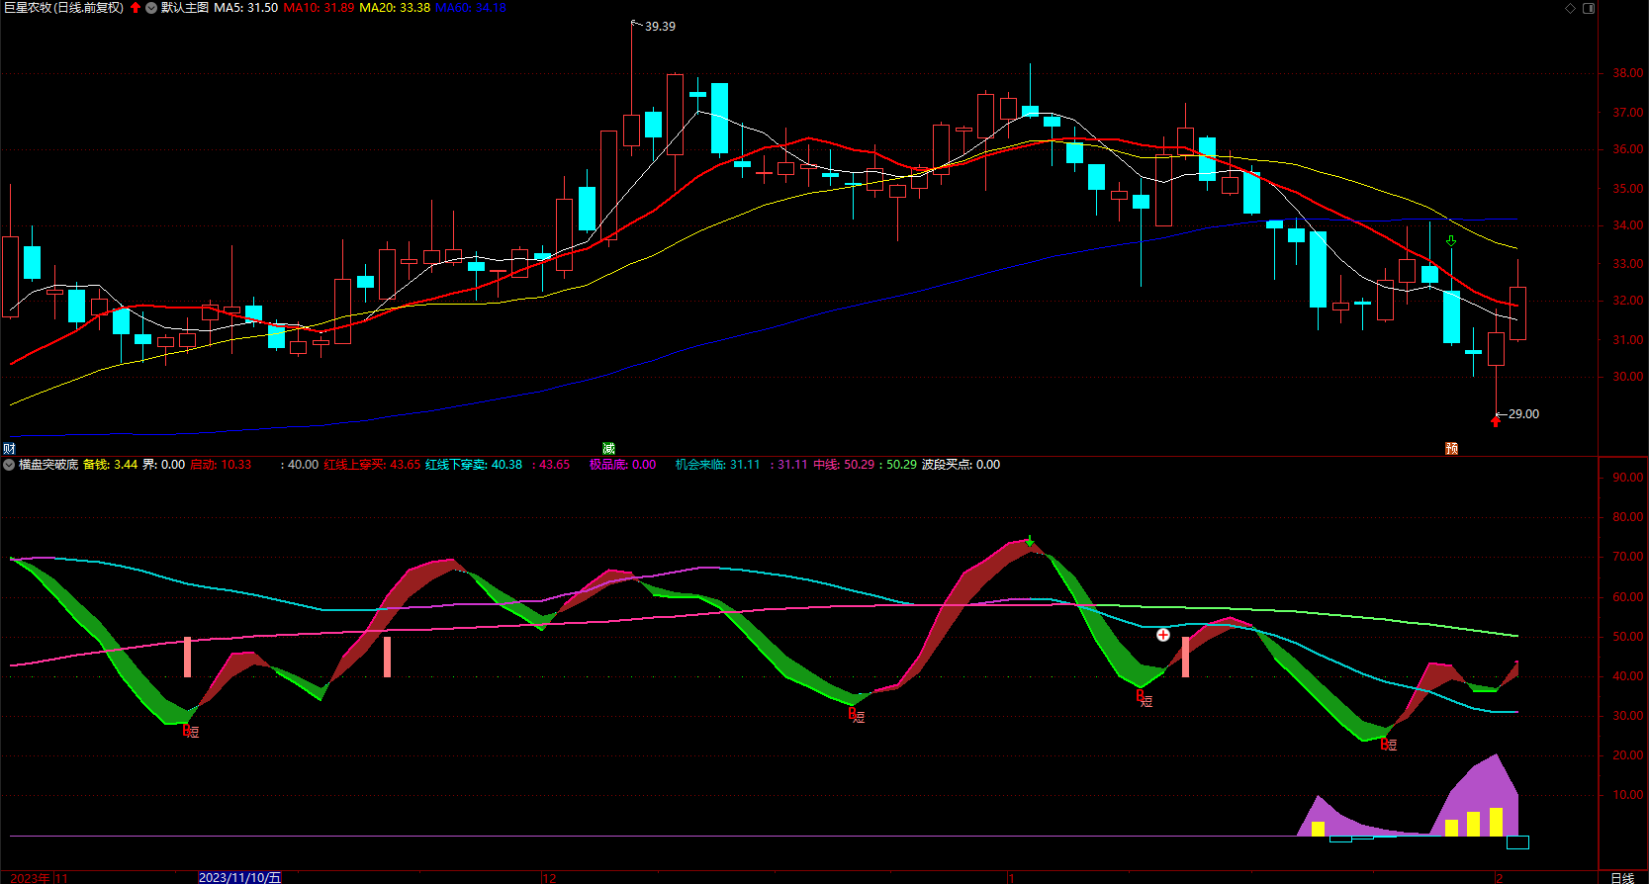Viewport: 1649px width, 884px height.
Task: Click the diamond icon at chart top right
Action: coord(1570,8)
